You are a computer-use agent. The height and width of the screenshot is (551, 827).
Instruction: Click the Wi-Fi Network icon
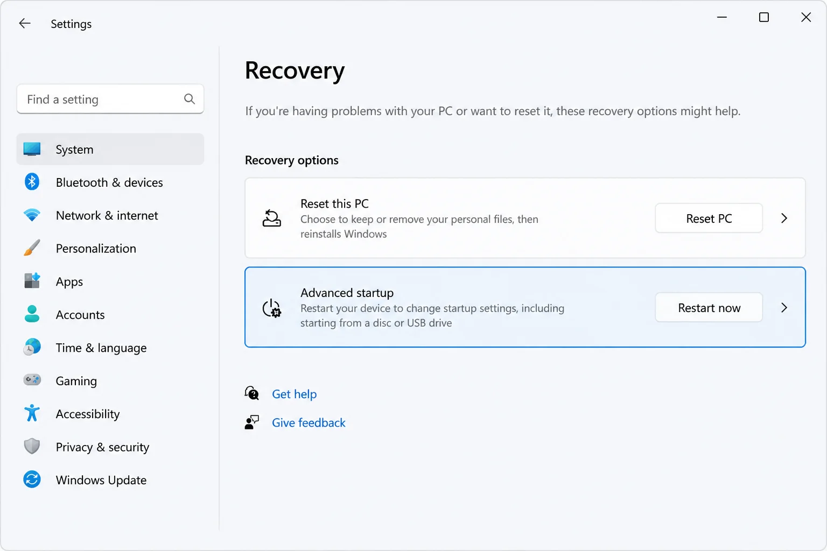pos(32,215)
